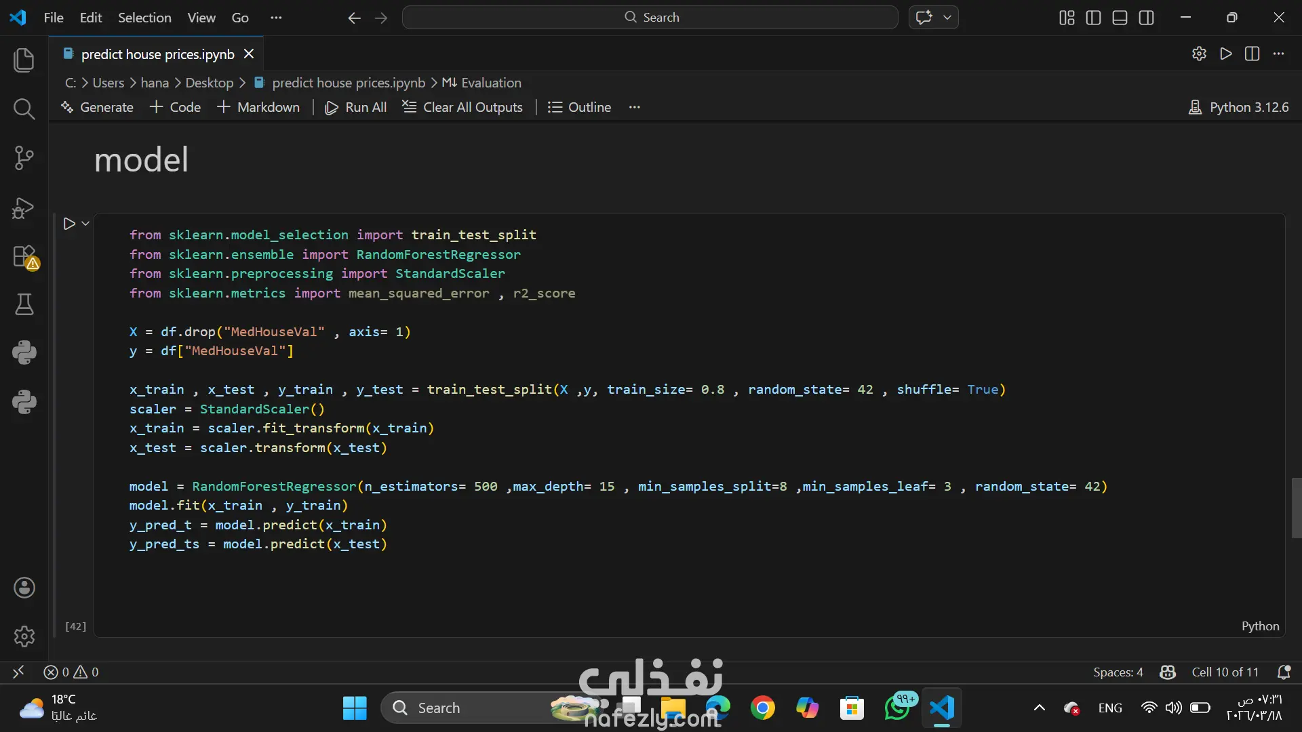
Task: Split the editor to the right
Action: click(1252, 54)
